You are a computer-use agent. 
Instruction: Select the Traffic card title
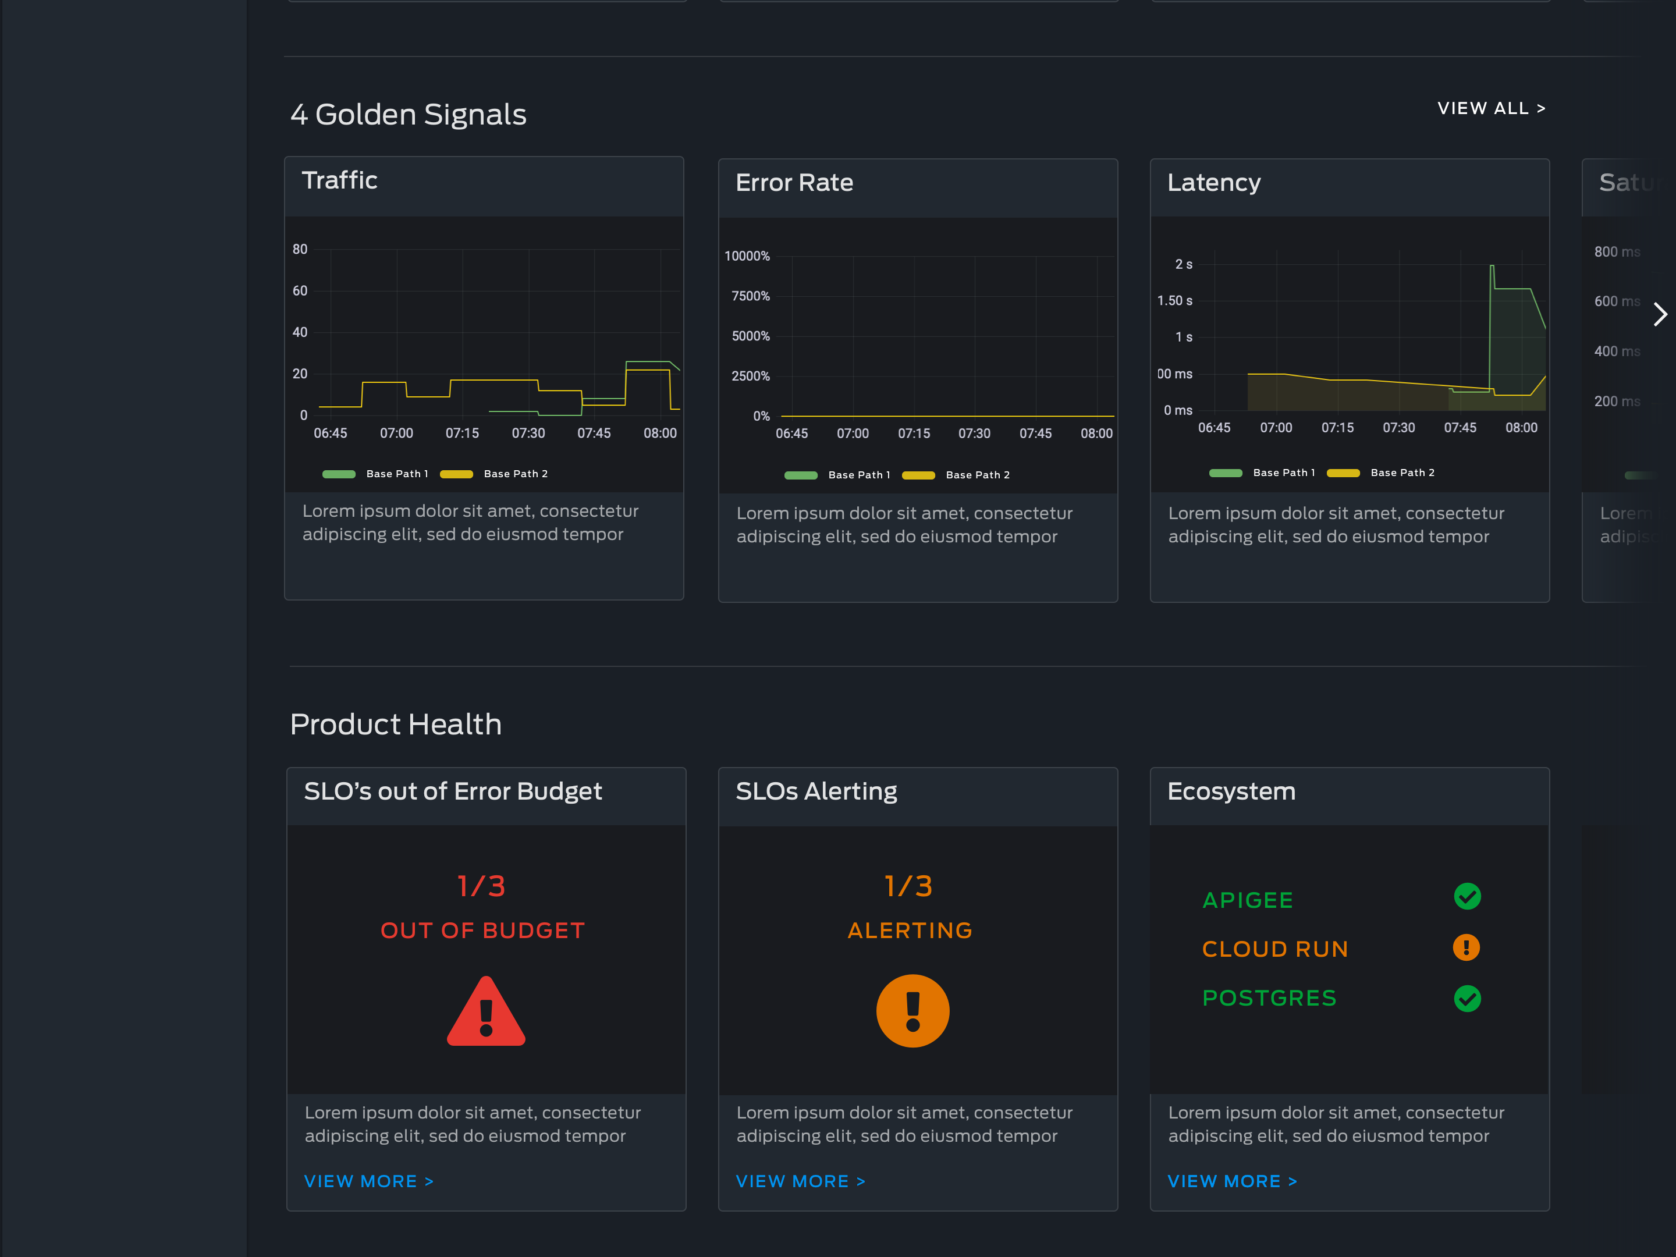click(x=339, y=180)
